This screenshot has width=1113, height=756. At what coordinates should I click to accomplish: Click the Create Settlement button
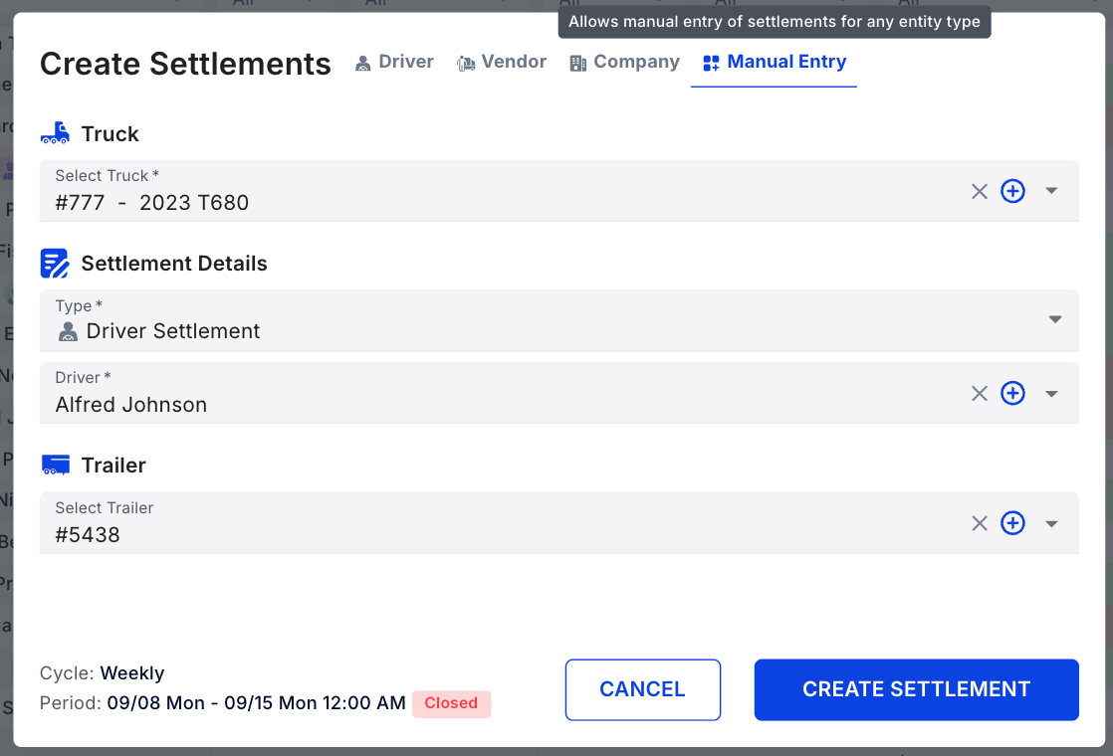tap(916, 689)
